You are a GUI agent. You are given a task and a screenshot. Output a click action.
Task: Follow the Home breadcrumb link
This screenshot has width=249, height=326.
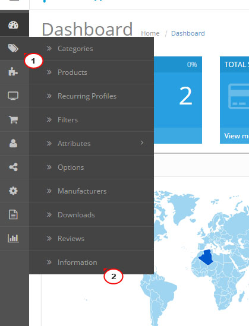click(150, 33)
